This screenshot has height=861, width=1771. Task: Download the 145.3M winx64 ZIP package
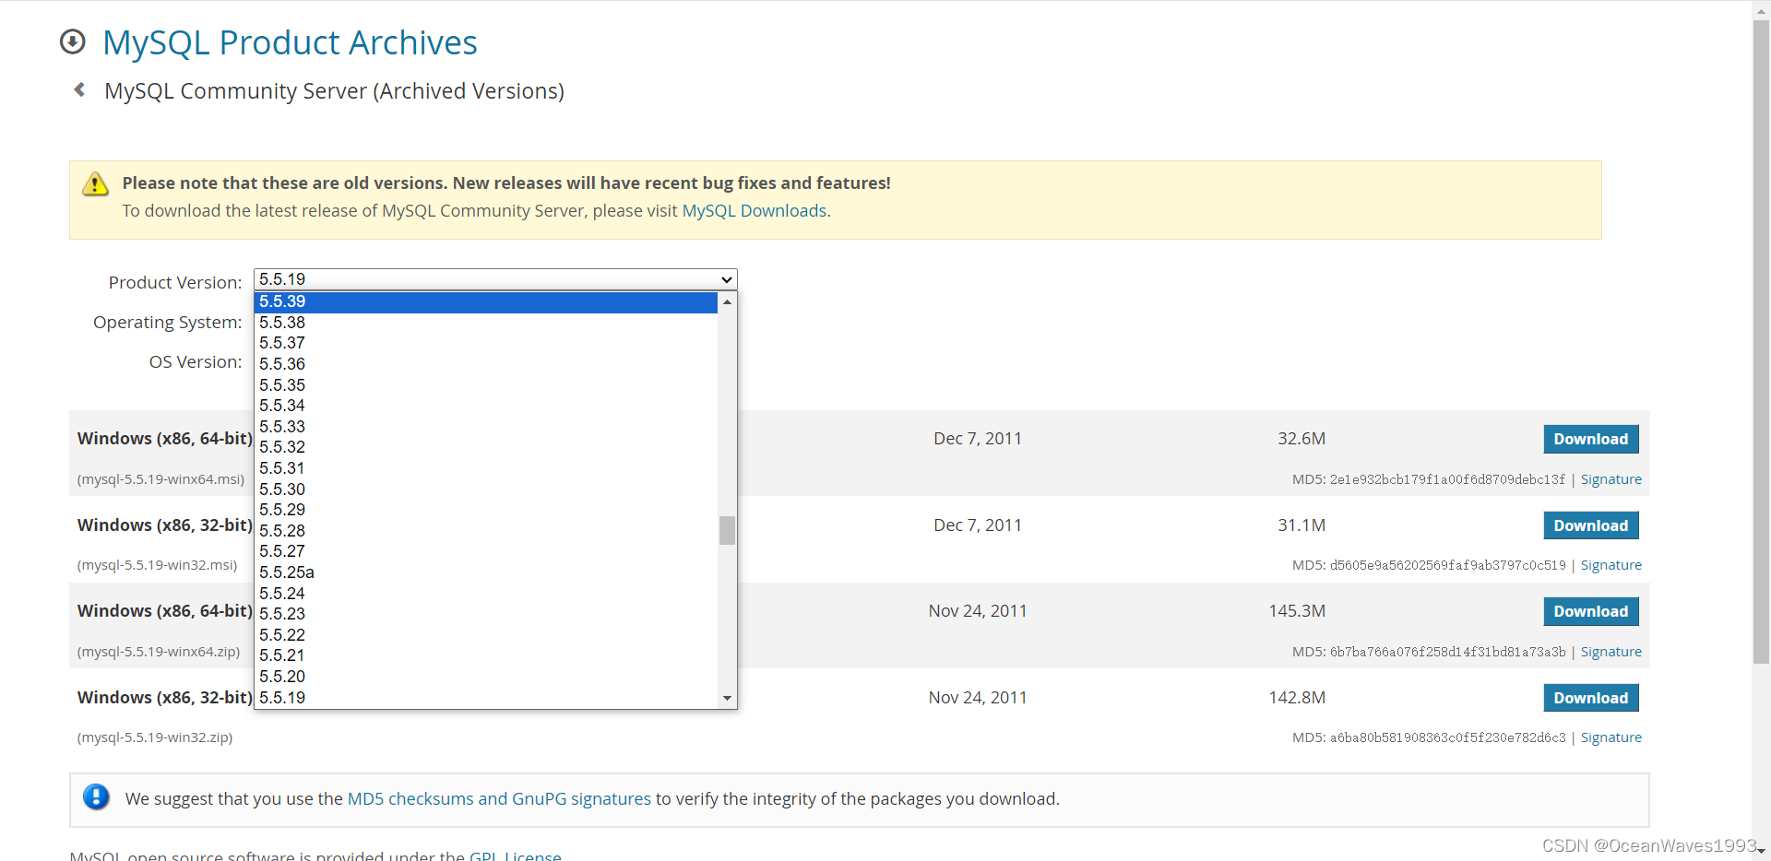tap(1590, 611)
